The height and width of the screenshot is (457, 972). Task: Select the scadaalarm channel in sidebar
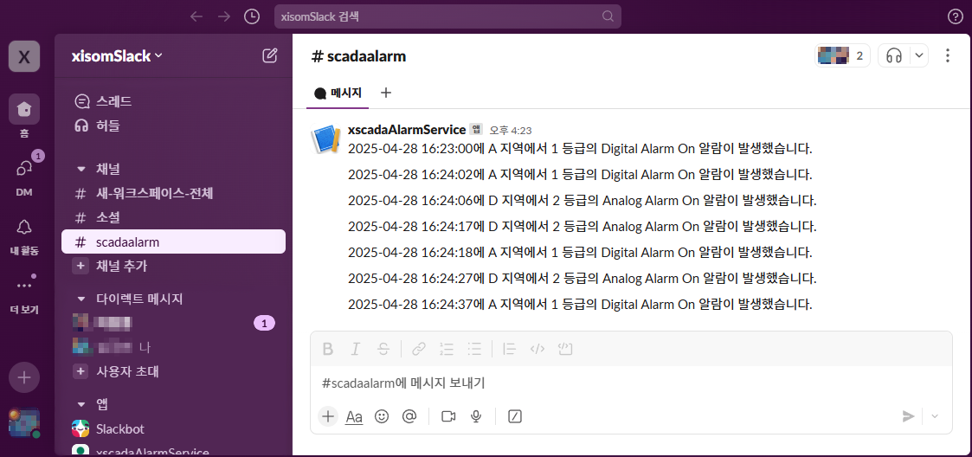pyautogui.click(x=174, y=241)
